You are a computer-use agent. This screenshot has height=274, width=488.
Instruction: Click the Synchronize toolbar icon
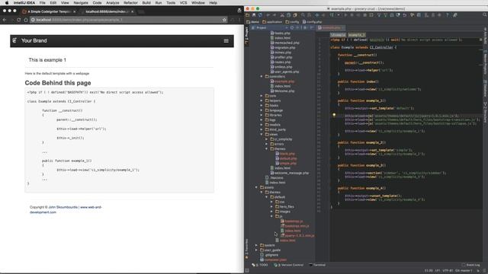[x=260, y=15]
